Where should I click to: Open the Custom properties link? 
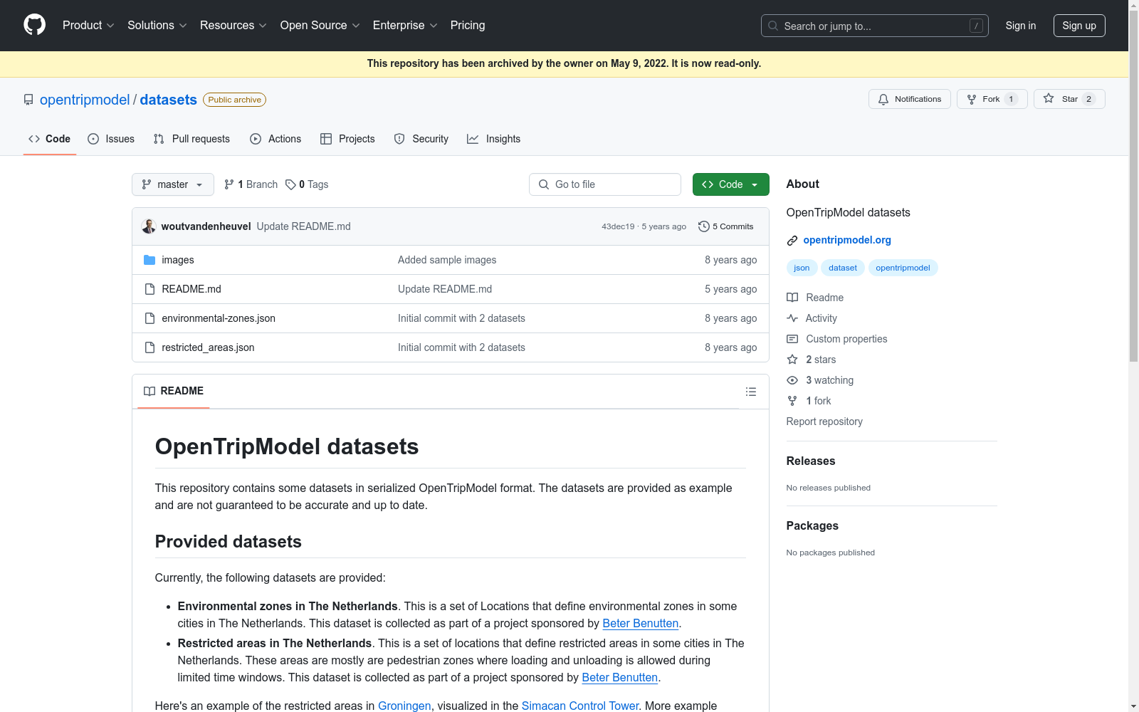(x=837, y=339)
